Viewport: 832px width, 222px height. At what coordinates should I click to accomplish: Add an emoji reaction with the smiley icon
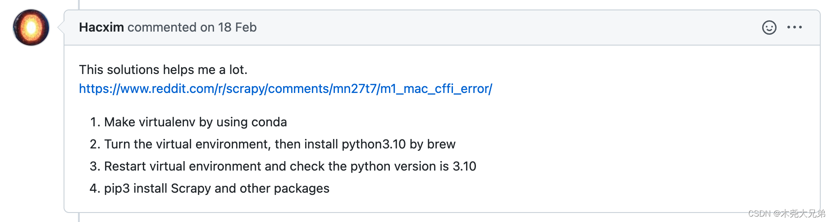click(769, 28)
